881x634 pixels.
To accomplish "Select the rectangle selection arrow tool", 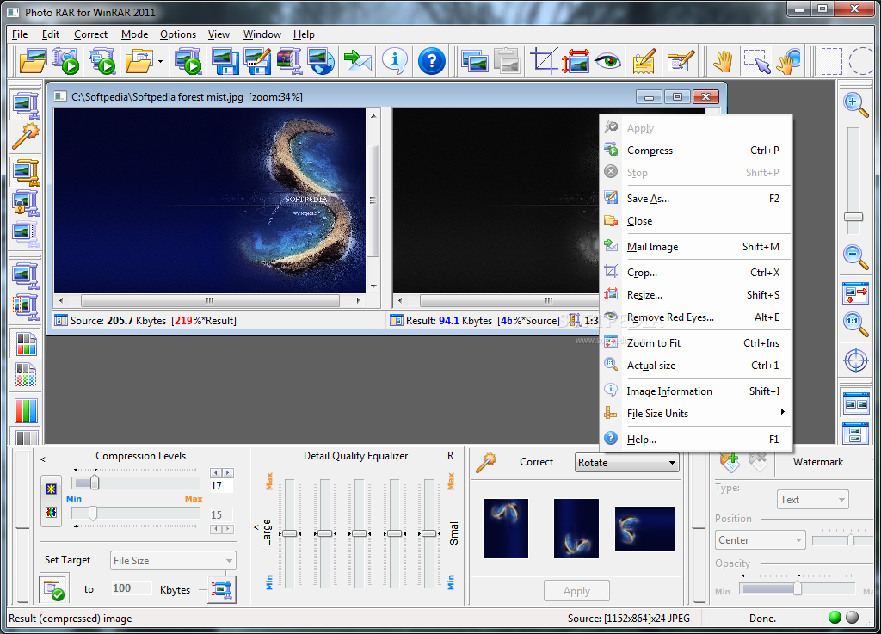I will (756, 61).
